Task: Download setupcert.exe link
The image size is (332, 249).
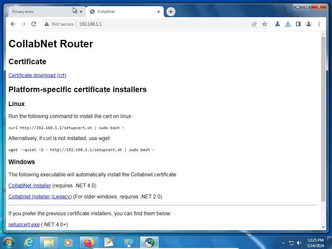Action: [x=24, y=224]
